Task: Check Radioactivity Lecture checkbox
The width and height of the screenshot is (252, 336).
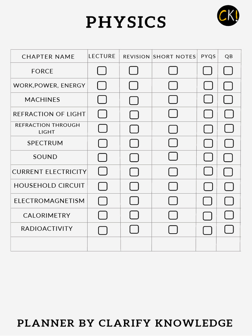Action: pos(103,230)
